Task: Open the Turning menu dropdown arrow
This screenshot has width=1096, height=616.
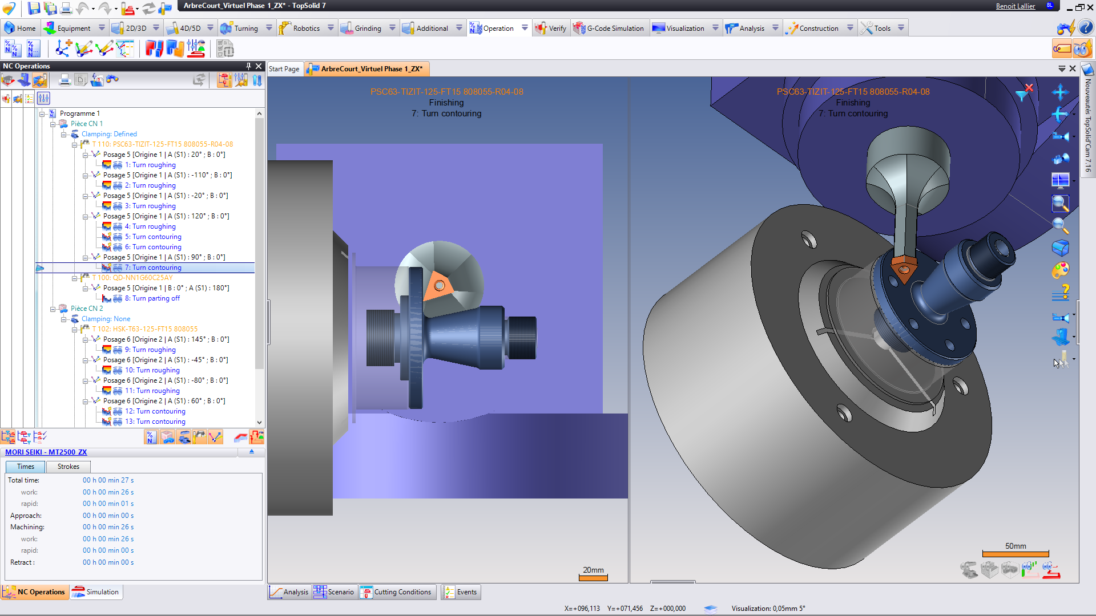Action: (x=269, y=28)
